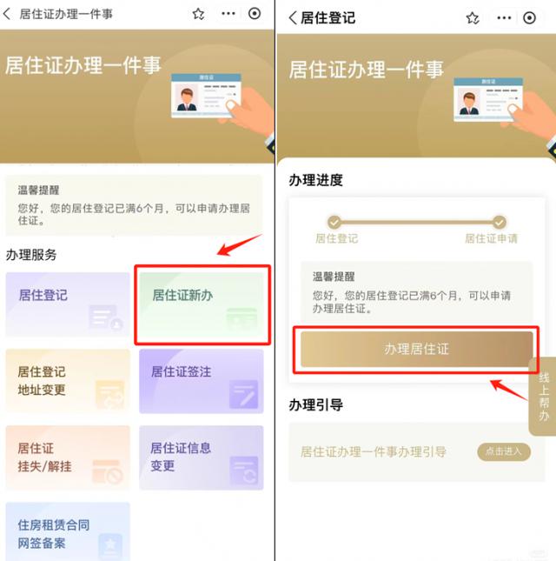Tap circular close target icon on right screen
556x561 pixels.
(529, 18)
